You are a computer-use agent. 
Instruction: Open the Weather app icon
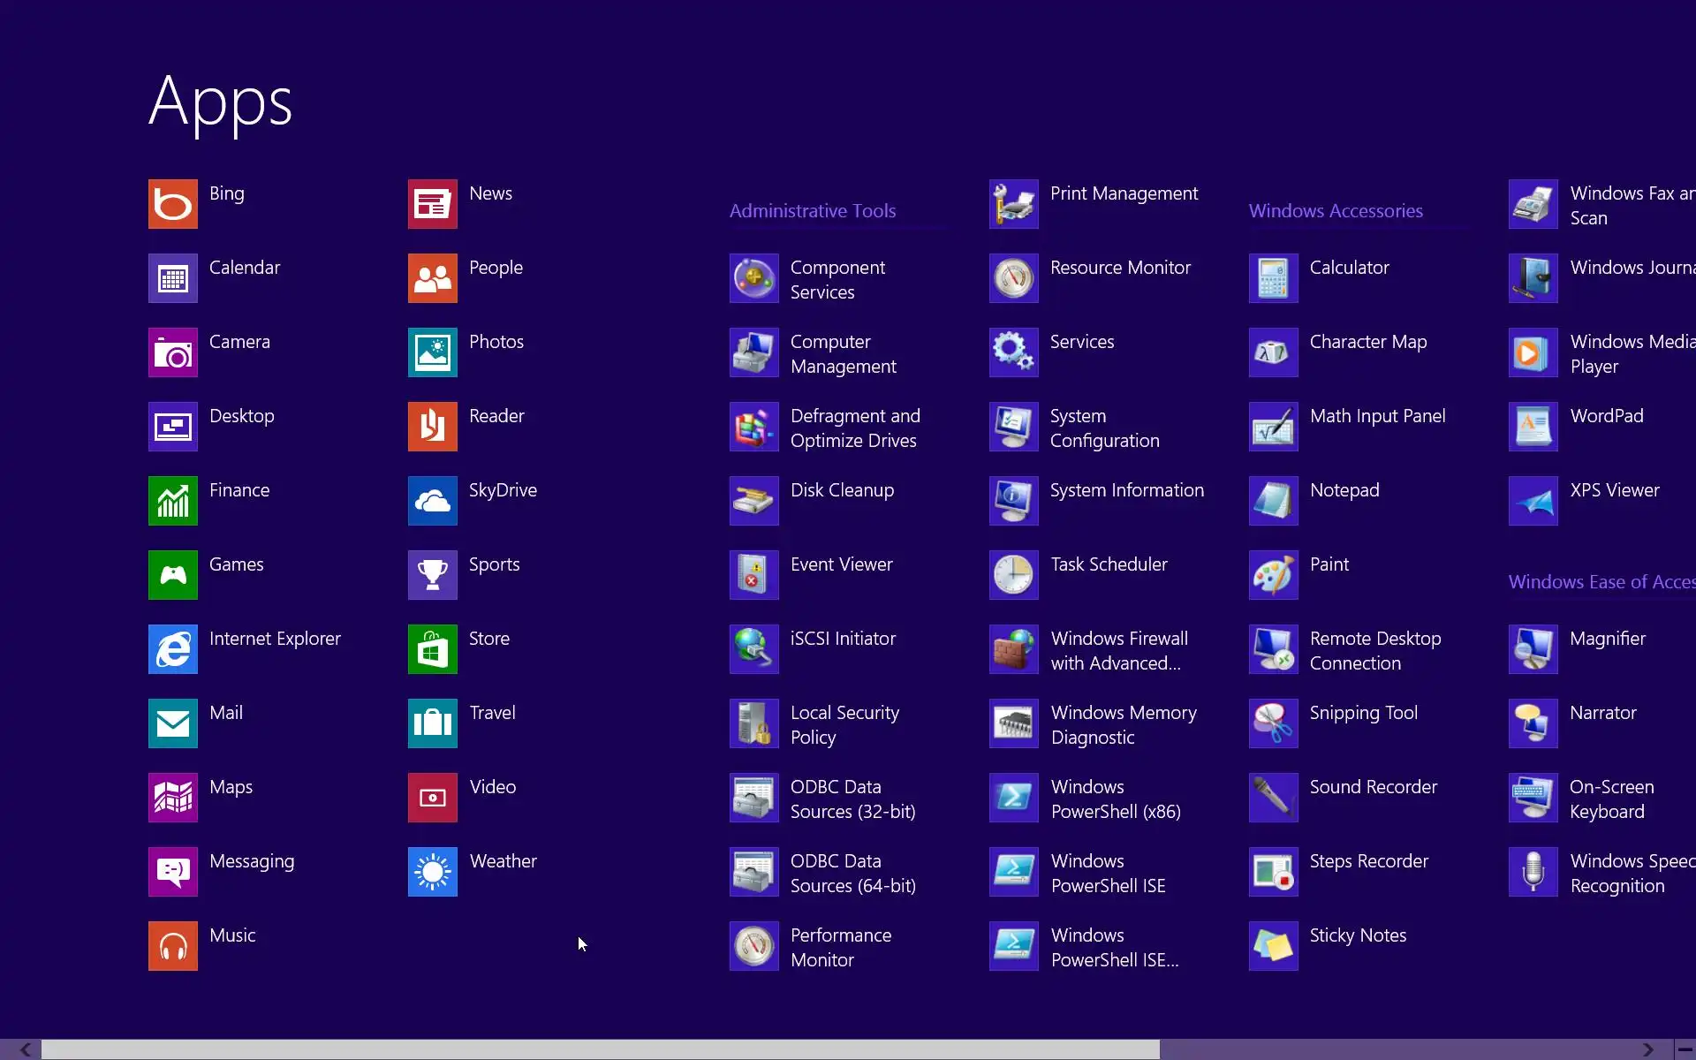click(x=432, y=872)
